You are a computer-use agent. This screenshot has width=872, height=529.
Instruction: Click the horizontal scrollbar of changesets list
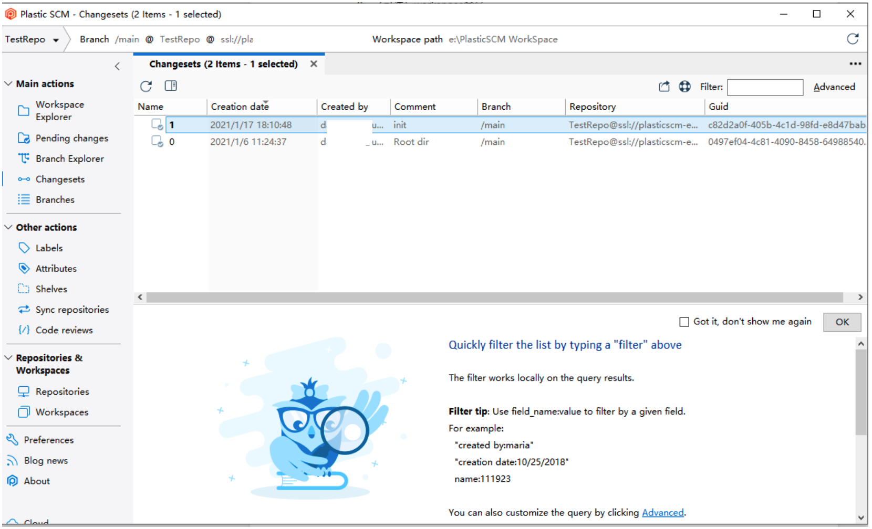click(x=494, y=297)
